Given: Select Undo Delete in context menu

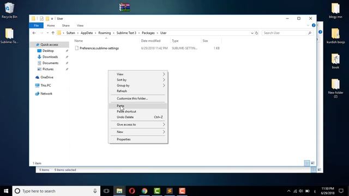Looking at the screenshot, I should click(138, 117).
